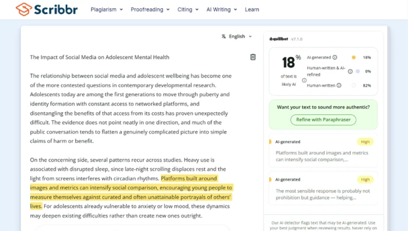The width and height of the screenshot is (408, 231).
Task: Click the translate language icon
Action: [x=223, y=37]
